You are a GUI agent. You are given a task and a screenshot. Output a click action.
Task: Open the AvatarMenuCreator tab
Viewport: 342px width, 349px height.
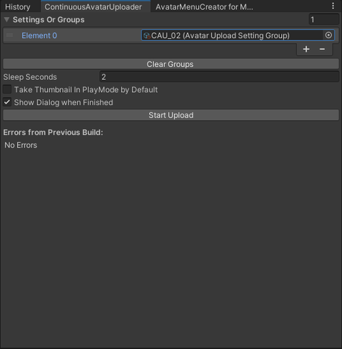point(205,7)
